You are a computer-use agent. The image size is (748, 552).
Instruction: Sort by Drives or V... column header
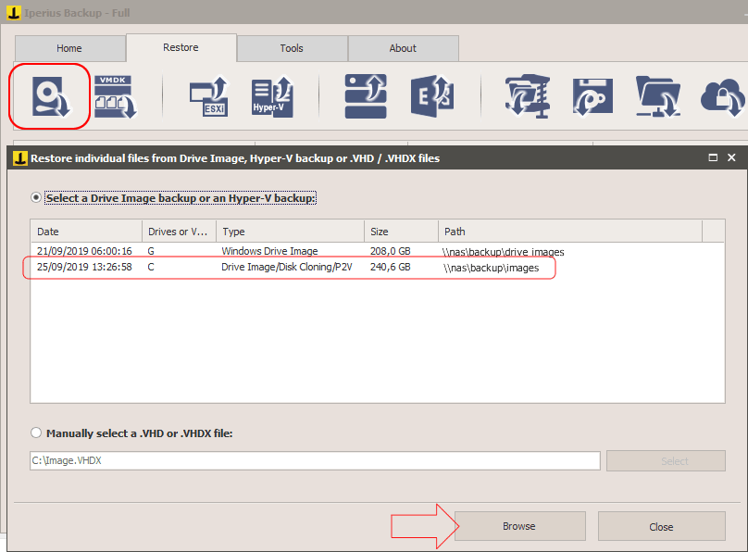(x=179, y=232)
